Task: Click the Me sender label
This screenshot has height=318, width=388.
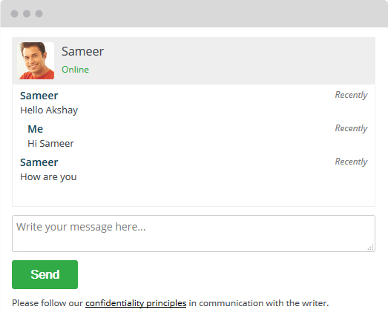Action: (x=36, y=129)
